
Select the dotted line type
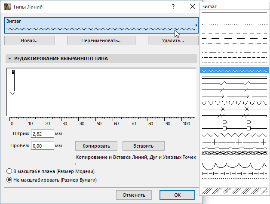[235, 24]
